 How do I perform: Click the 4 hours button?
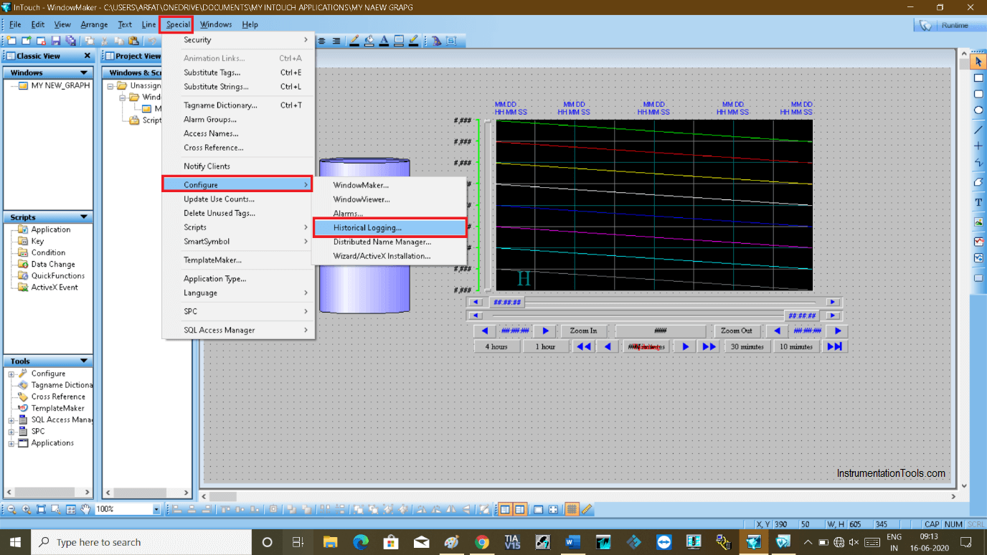(x=496, y=346)
